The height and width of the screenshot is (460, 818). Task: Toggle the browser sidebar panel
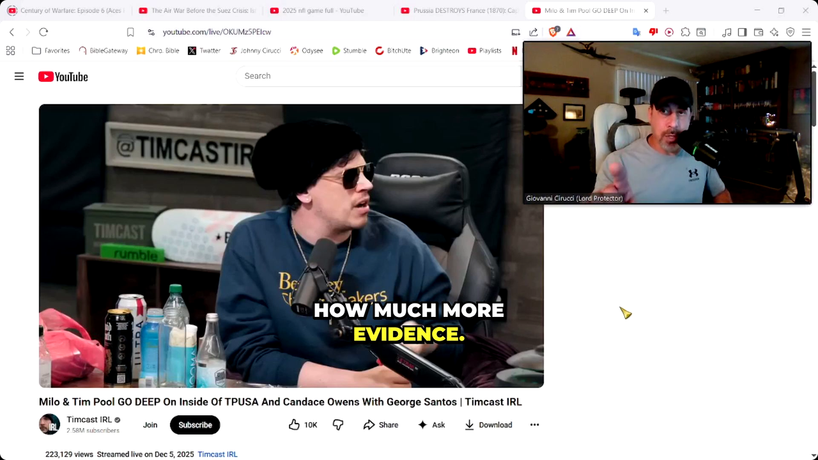(742, 32)
